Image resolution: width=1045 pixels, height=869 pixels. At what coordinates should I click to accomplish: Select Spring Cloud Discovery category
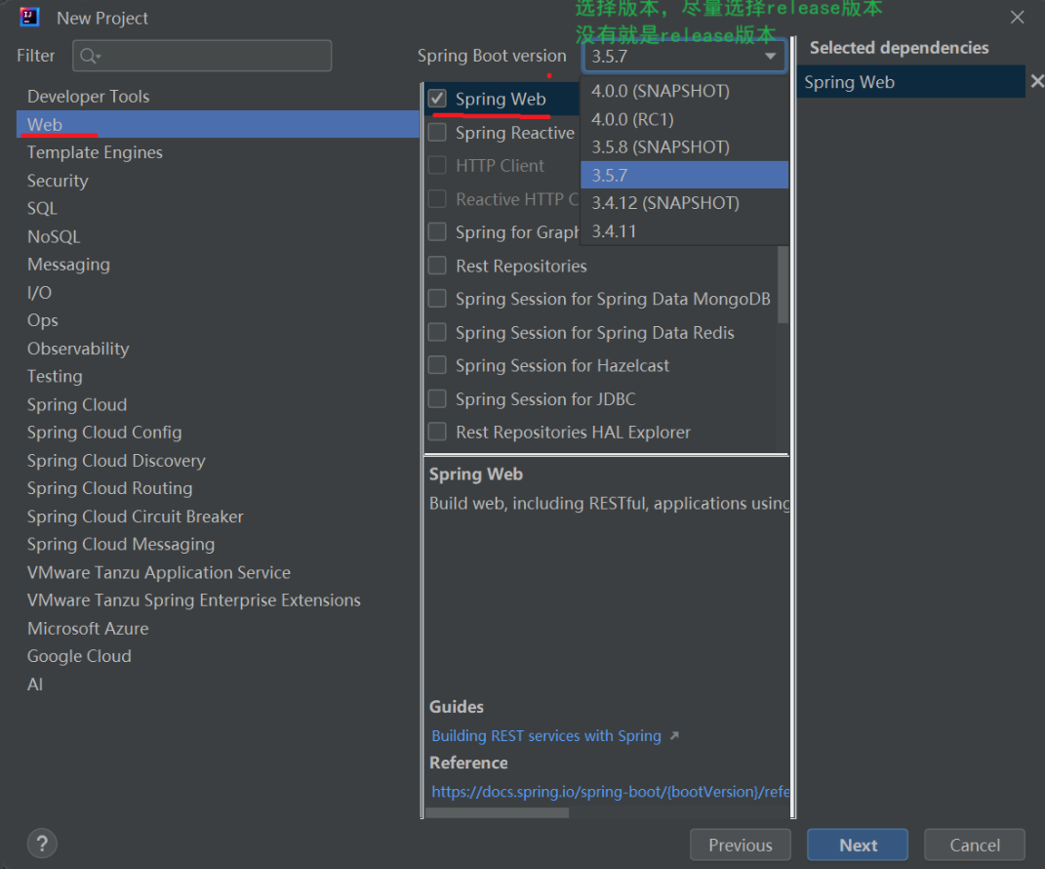[218, 460]
